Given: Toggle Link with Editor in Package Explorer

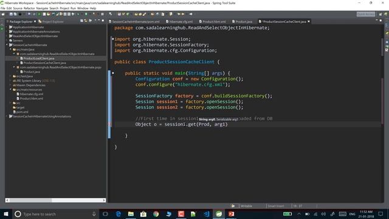Looking at the screenshot, I should [86, 21].
